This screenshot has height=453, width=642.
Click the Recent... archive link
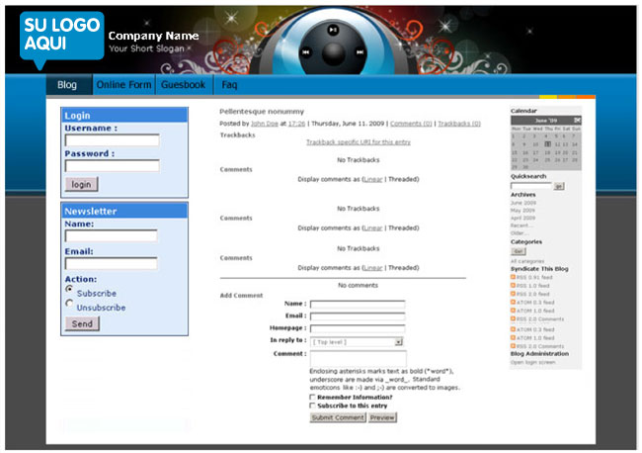tap(522, 226)
